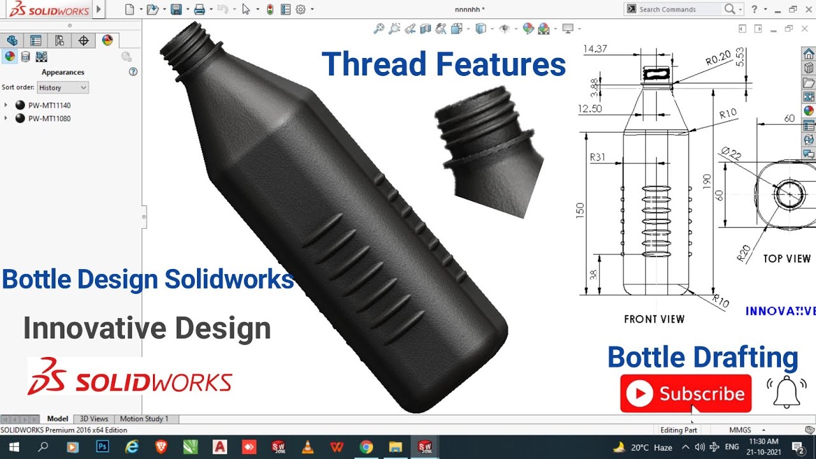
Task: Open the Design Library task pane icon
Action: [808, 68]
